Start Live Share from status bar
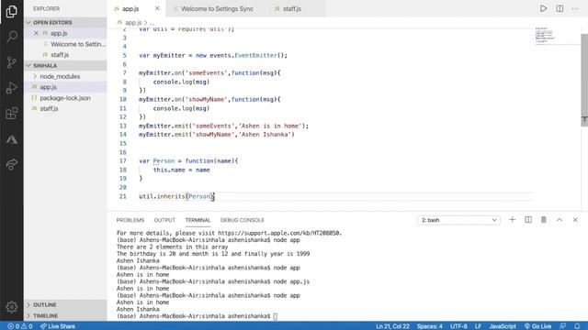Viewport: 588px width, 330px height. click(x=58, y=326)
